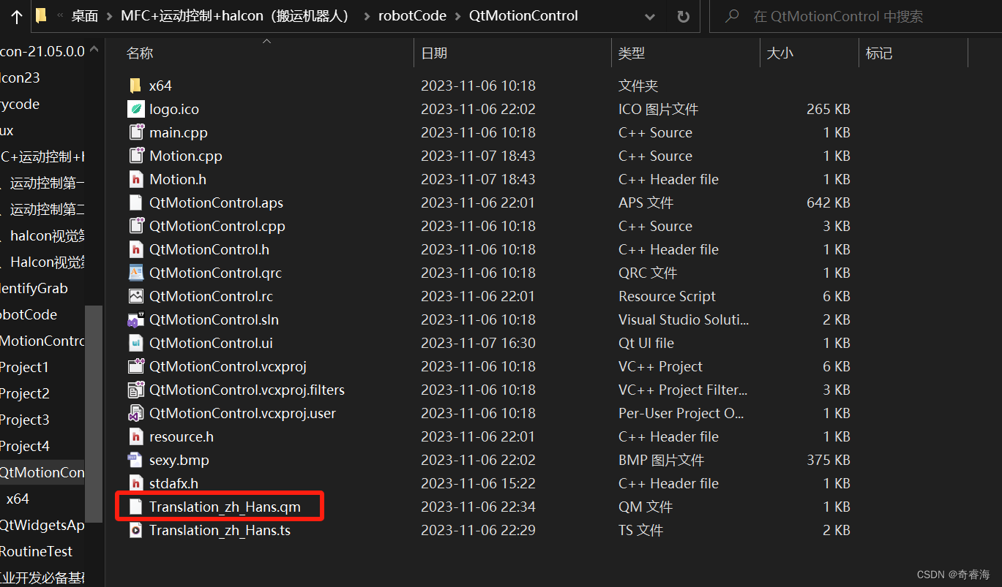
Task: Click the folder icon in address bar
Action: [x=41, y=15]
